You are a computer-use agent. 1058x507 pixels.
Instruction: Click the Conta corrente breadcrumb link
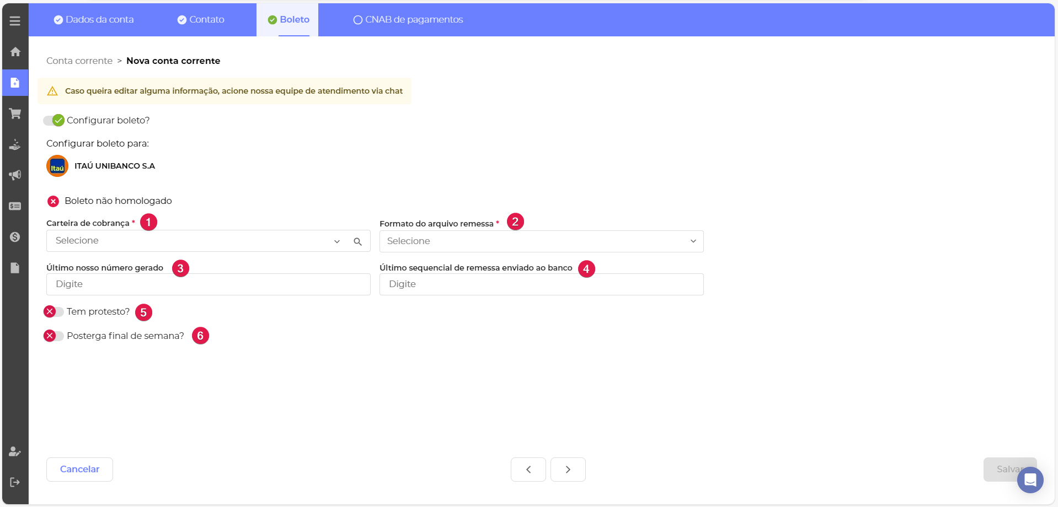[79, 61]
